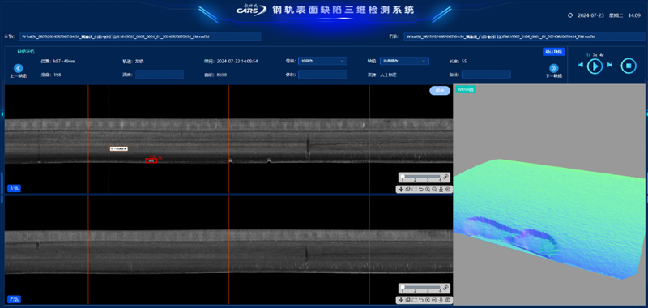Set playback speed to 1x
The width and height of the screenshot is (648, 308).
589,55
